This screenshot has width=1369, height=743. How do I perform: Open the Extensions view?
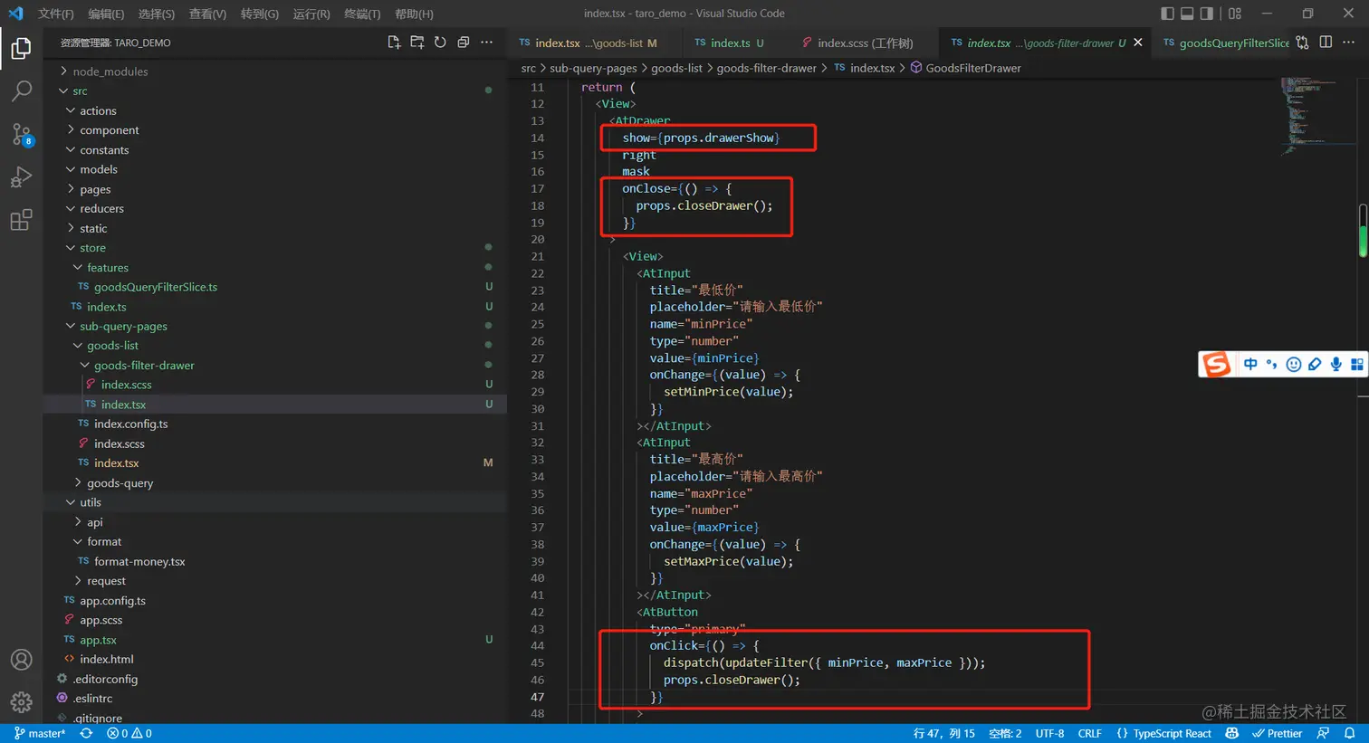pyautogui.click(x=21, y=220)
